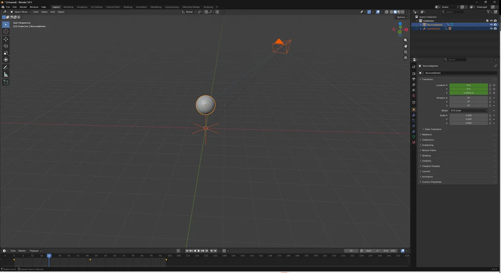Viewport: 501px width, 273px height.
Task: Activate the Scale tool
Action: [6, 53]
